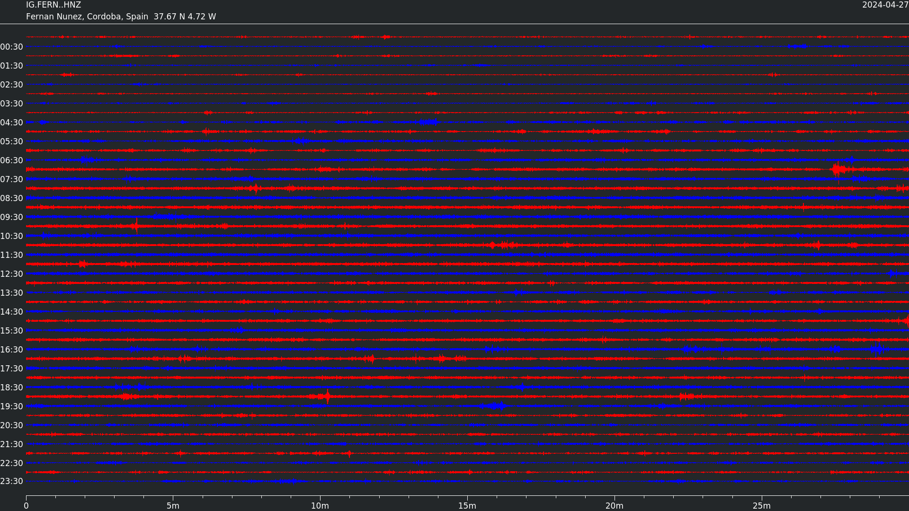Viewport: 909px width, 511px height.
Task: Select the 01:30 time label
Action: [12, 66]
